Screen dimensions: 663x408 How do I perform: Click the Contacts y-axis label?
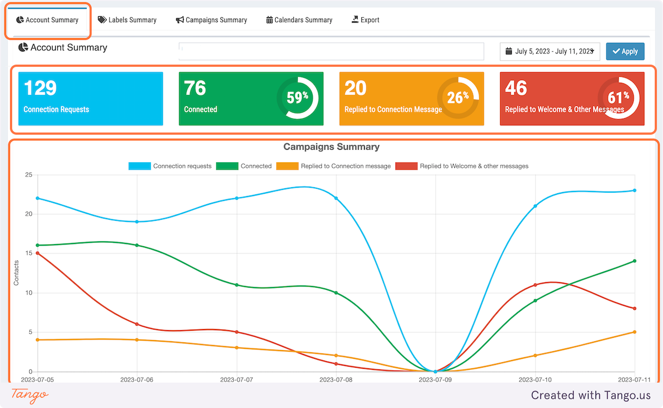click(x=16, y=273)
